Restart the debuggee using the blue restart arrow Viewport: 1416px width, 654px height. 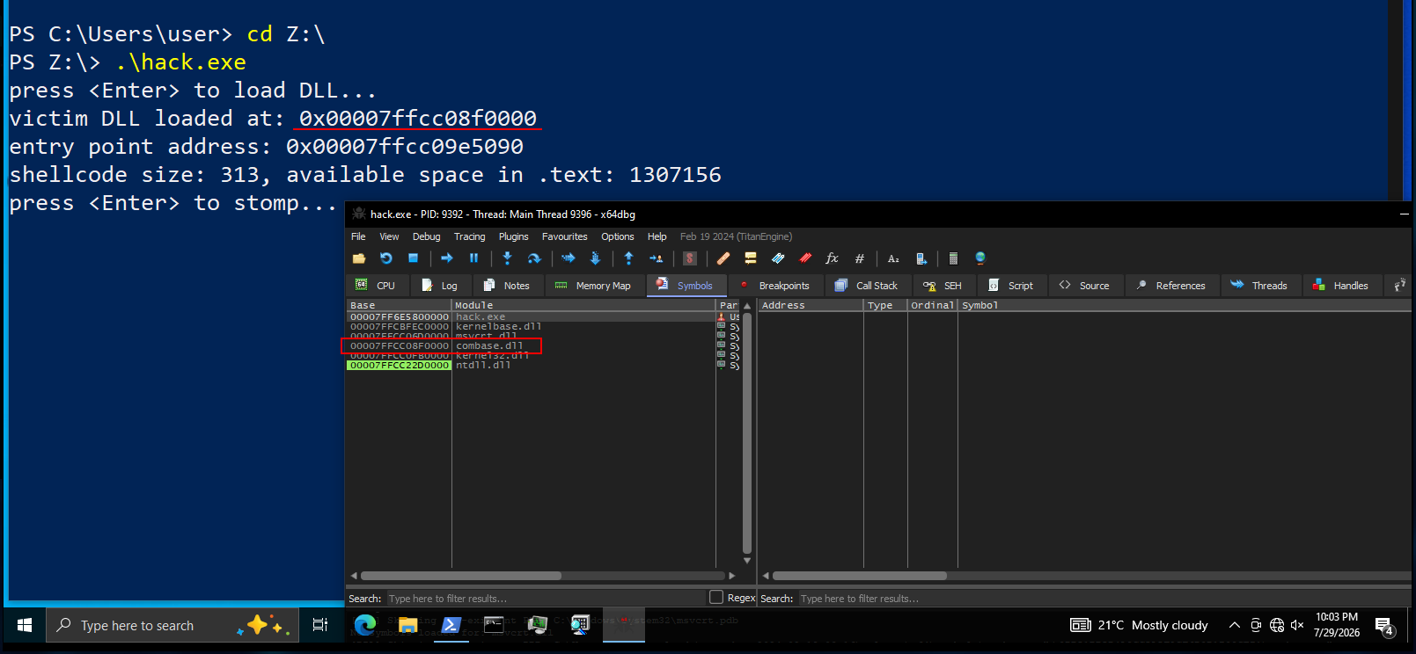(385, 258)
